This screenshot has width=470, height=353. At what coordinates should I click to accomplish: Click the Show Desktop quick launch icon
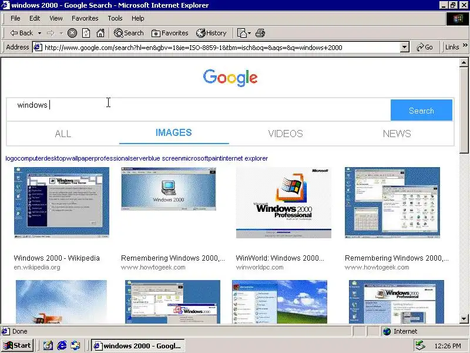(48, 346)
